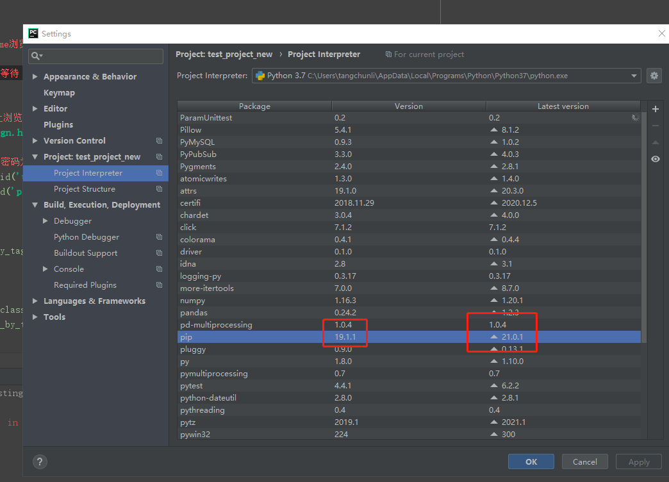The image size is (669, 482).
Task: Click the project icon beside Console
Action: (159, 269)
